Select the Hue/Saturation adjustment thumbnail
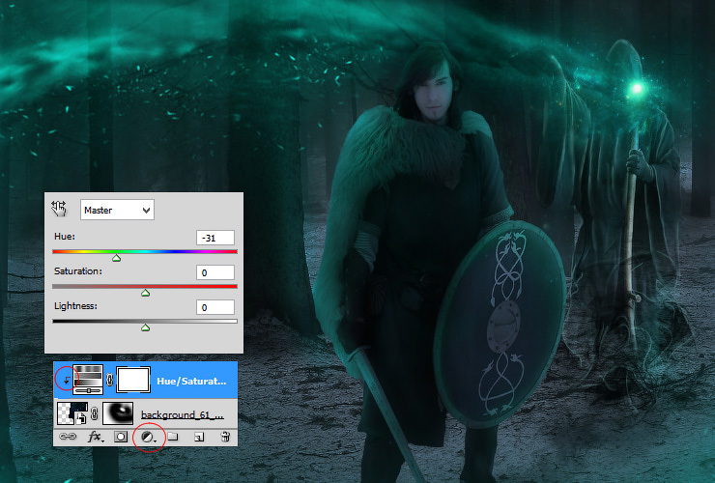 (88, 380)
